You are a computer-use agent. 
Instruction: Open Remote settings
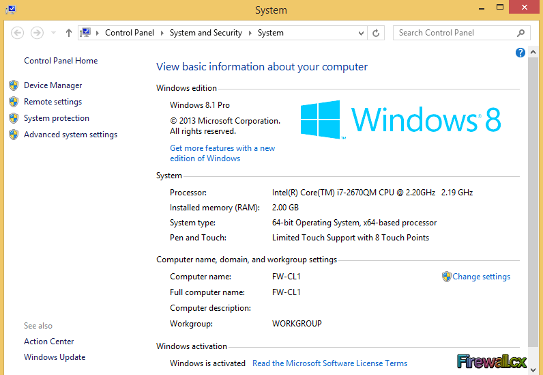(53, 102)
